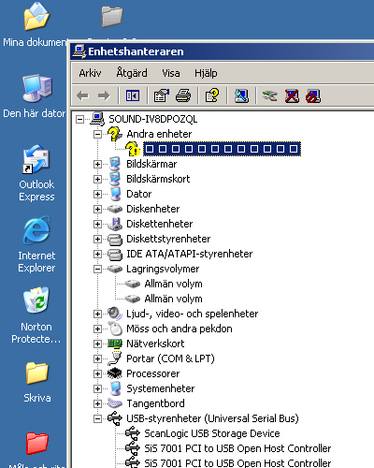Image resolution: width=374 pixels, height=468 pixels.
Task: Open the Åtgärd menu
Action: tap(132, 73)
